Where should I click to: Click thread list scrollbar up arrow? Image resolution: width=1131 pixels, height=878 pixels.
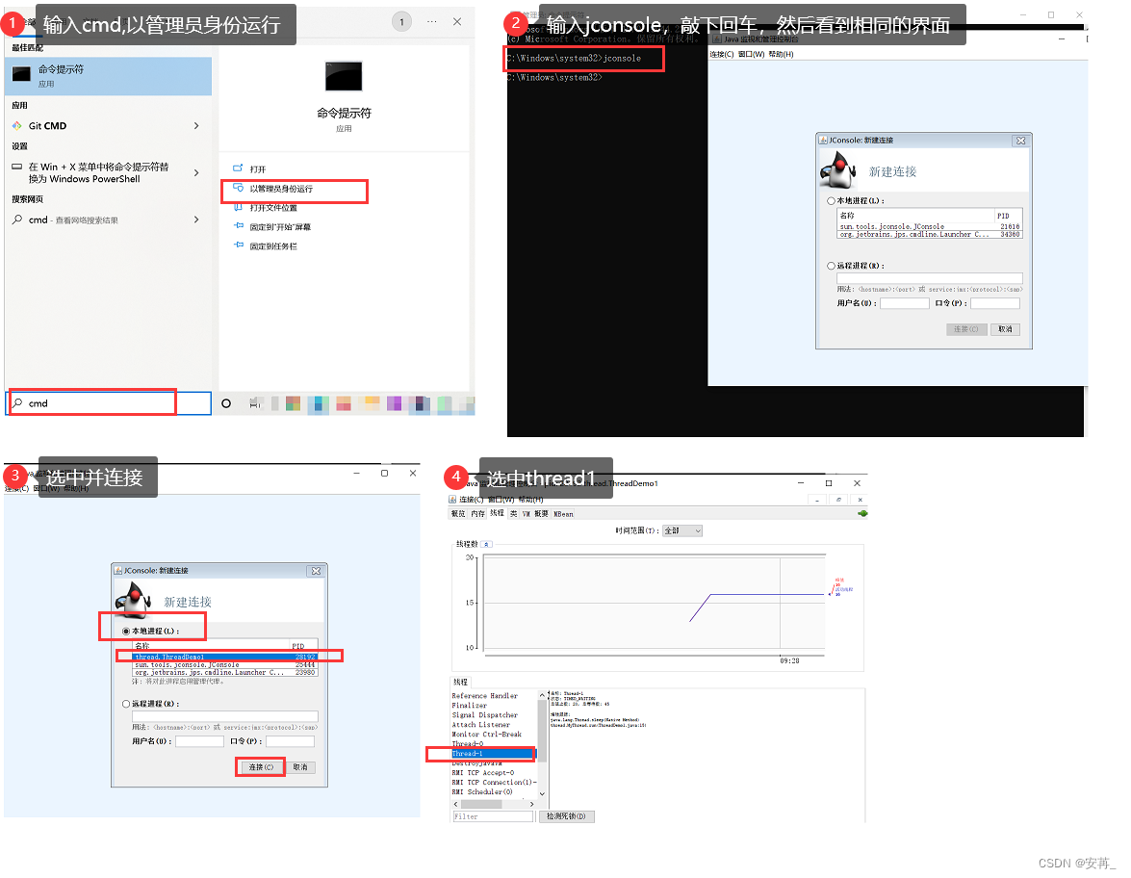[542, 695]
